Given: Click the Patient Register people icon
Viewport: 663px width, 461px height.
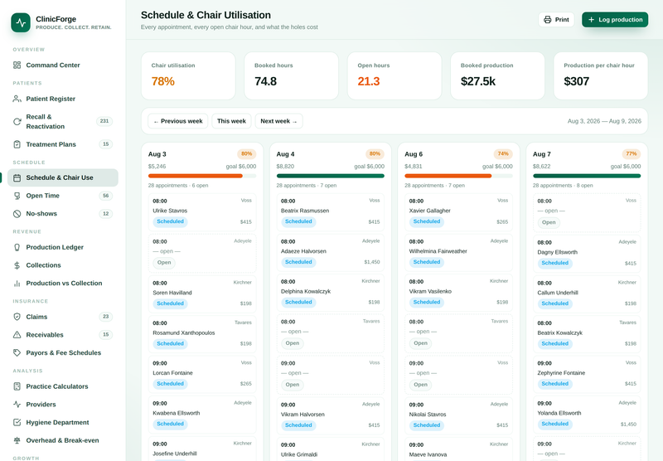Looking at the screenshot, I should [17, 99].
